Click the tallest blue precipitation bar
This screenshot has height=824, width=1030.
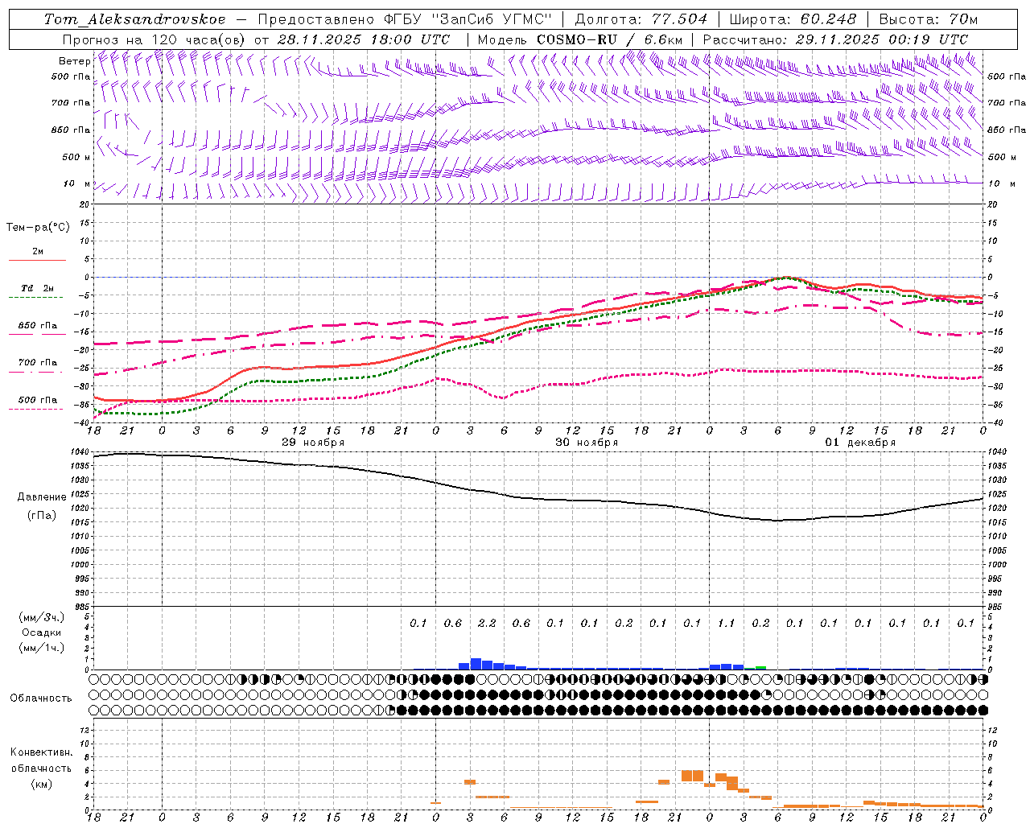(476, 664)
